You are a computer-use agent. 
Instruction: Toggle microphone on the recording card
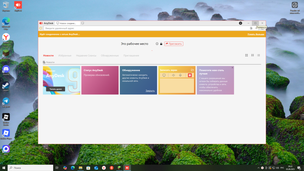click(180, 75)
